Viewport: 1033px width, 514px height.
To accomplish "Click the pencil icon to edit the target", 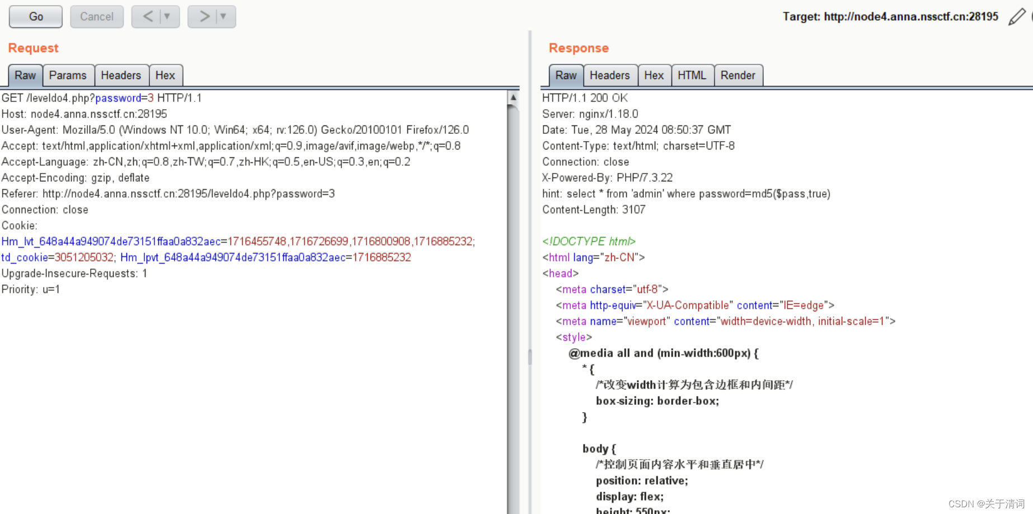I will pyautogui.click(x=1017, y=17).
